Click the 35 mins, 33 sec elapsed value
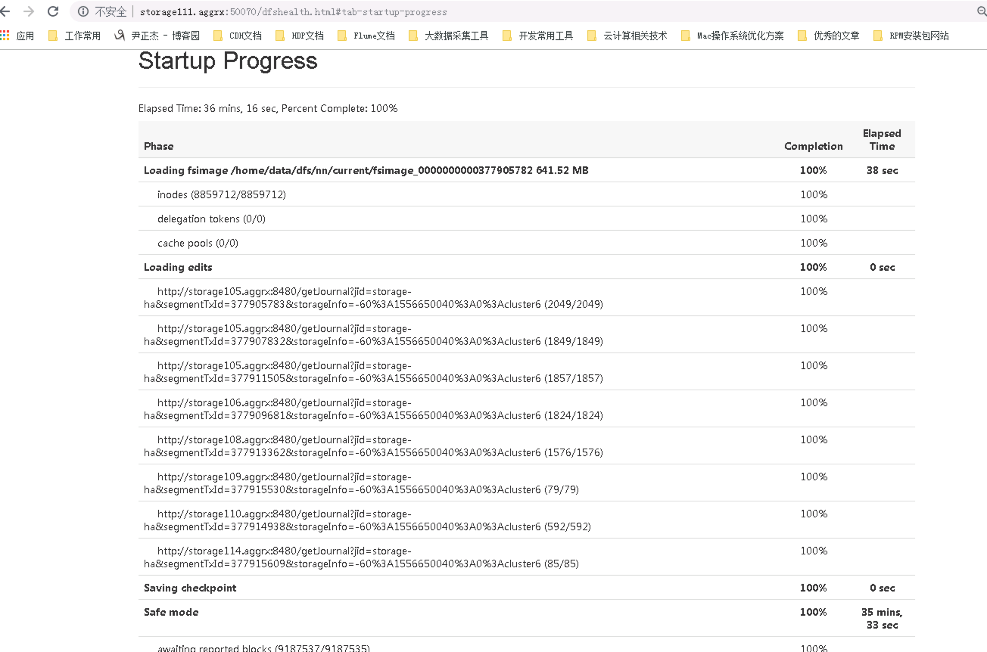 pos(882,618)
